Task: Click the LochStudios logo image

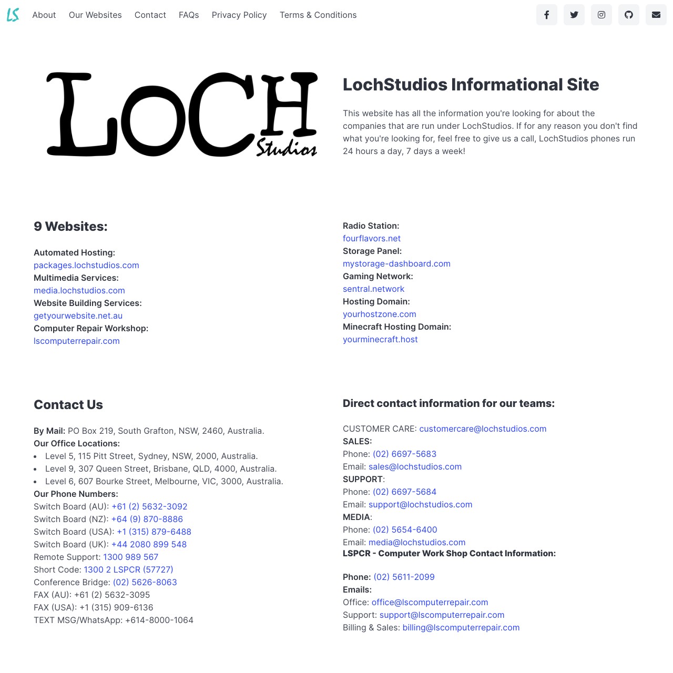Action: click(x=182, y=115)
